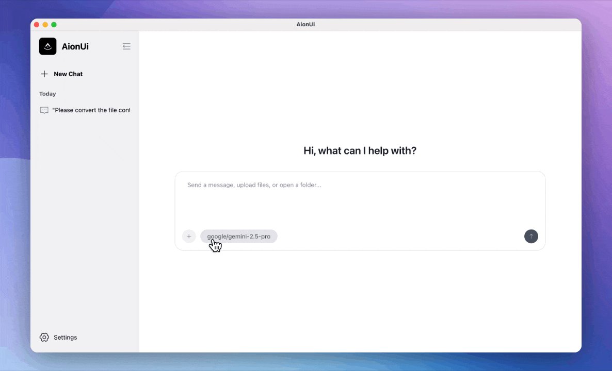Open the google/gemini-2.5-pro model selector
The image size is (612, 371).
click(238, 237)
